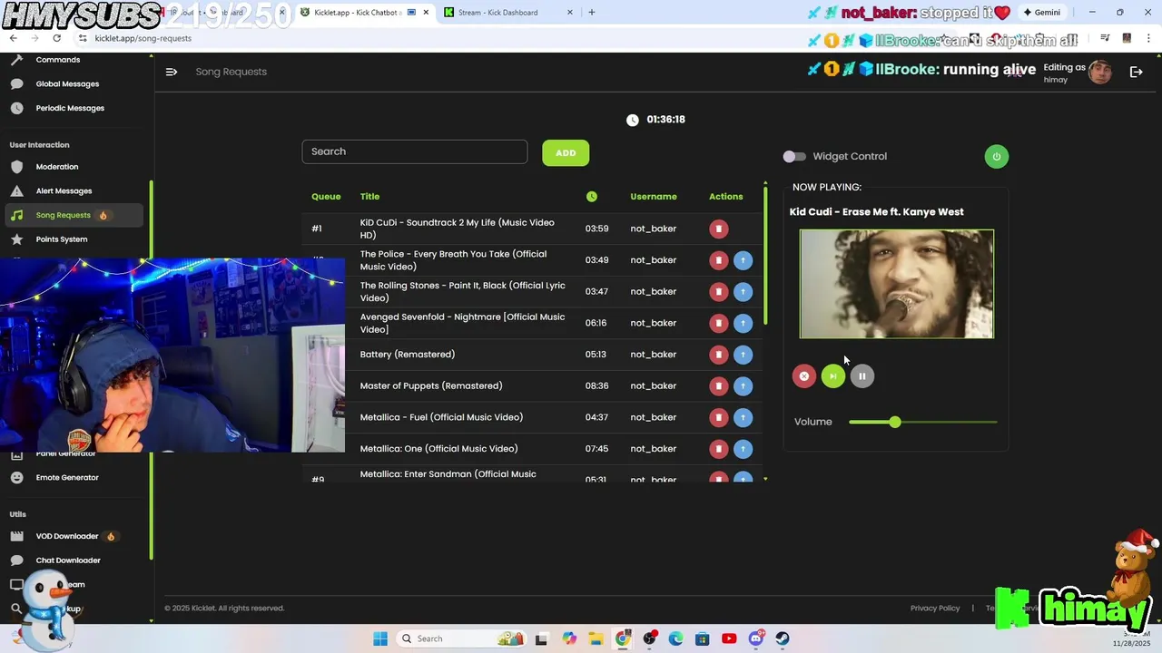Click the Kid Cudi - Erase Me now playing title
The height and width of the screenshot is (653, 1162).
pyautogui.click(x=876, y=212)
